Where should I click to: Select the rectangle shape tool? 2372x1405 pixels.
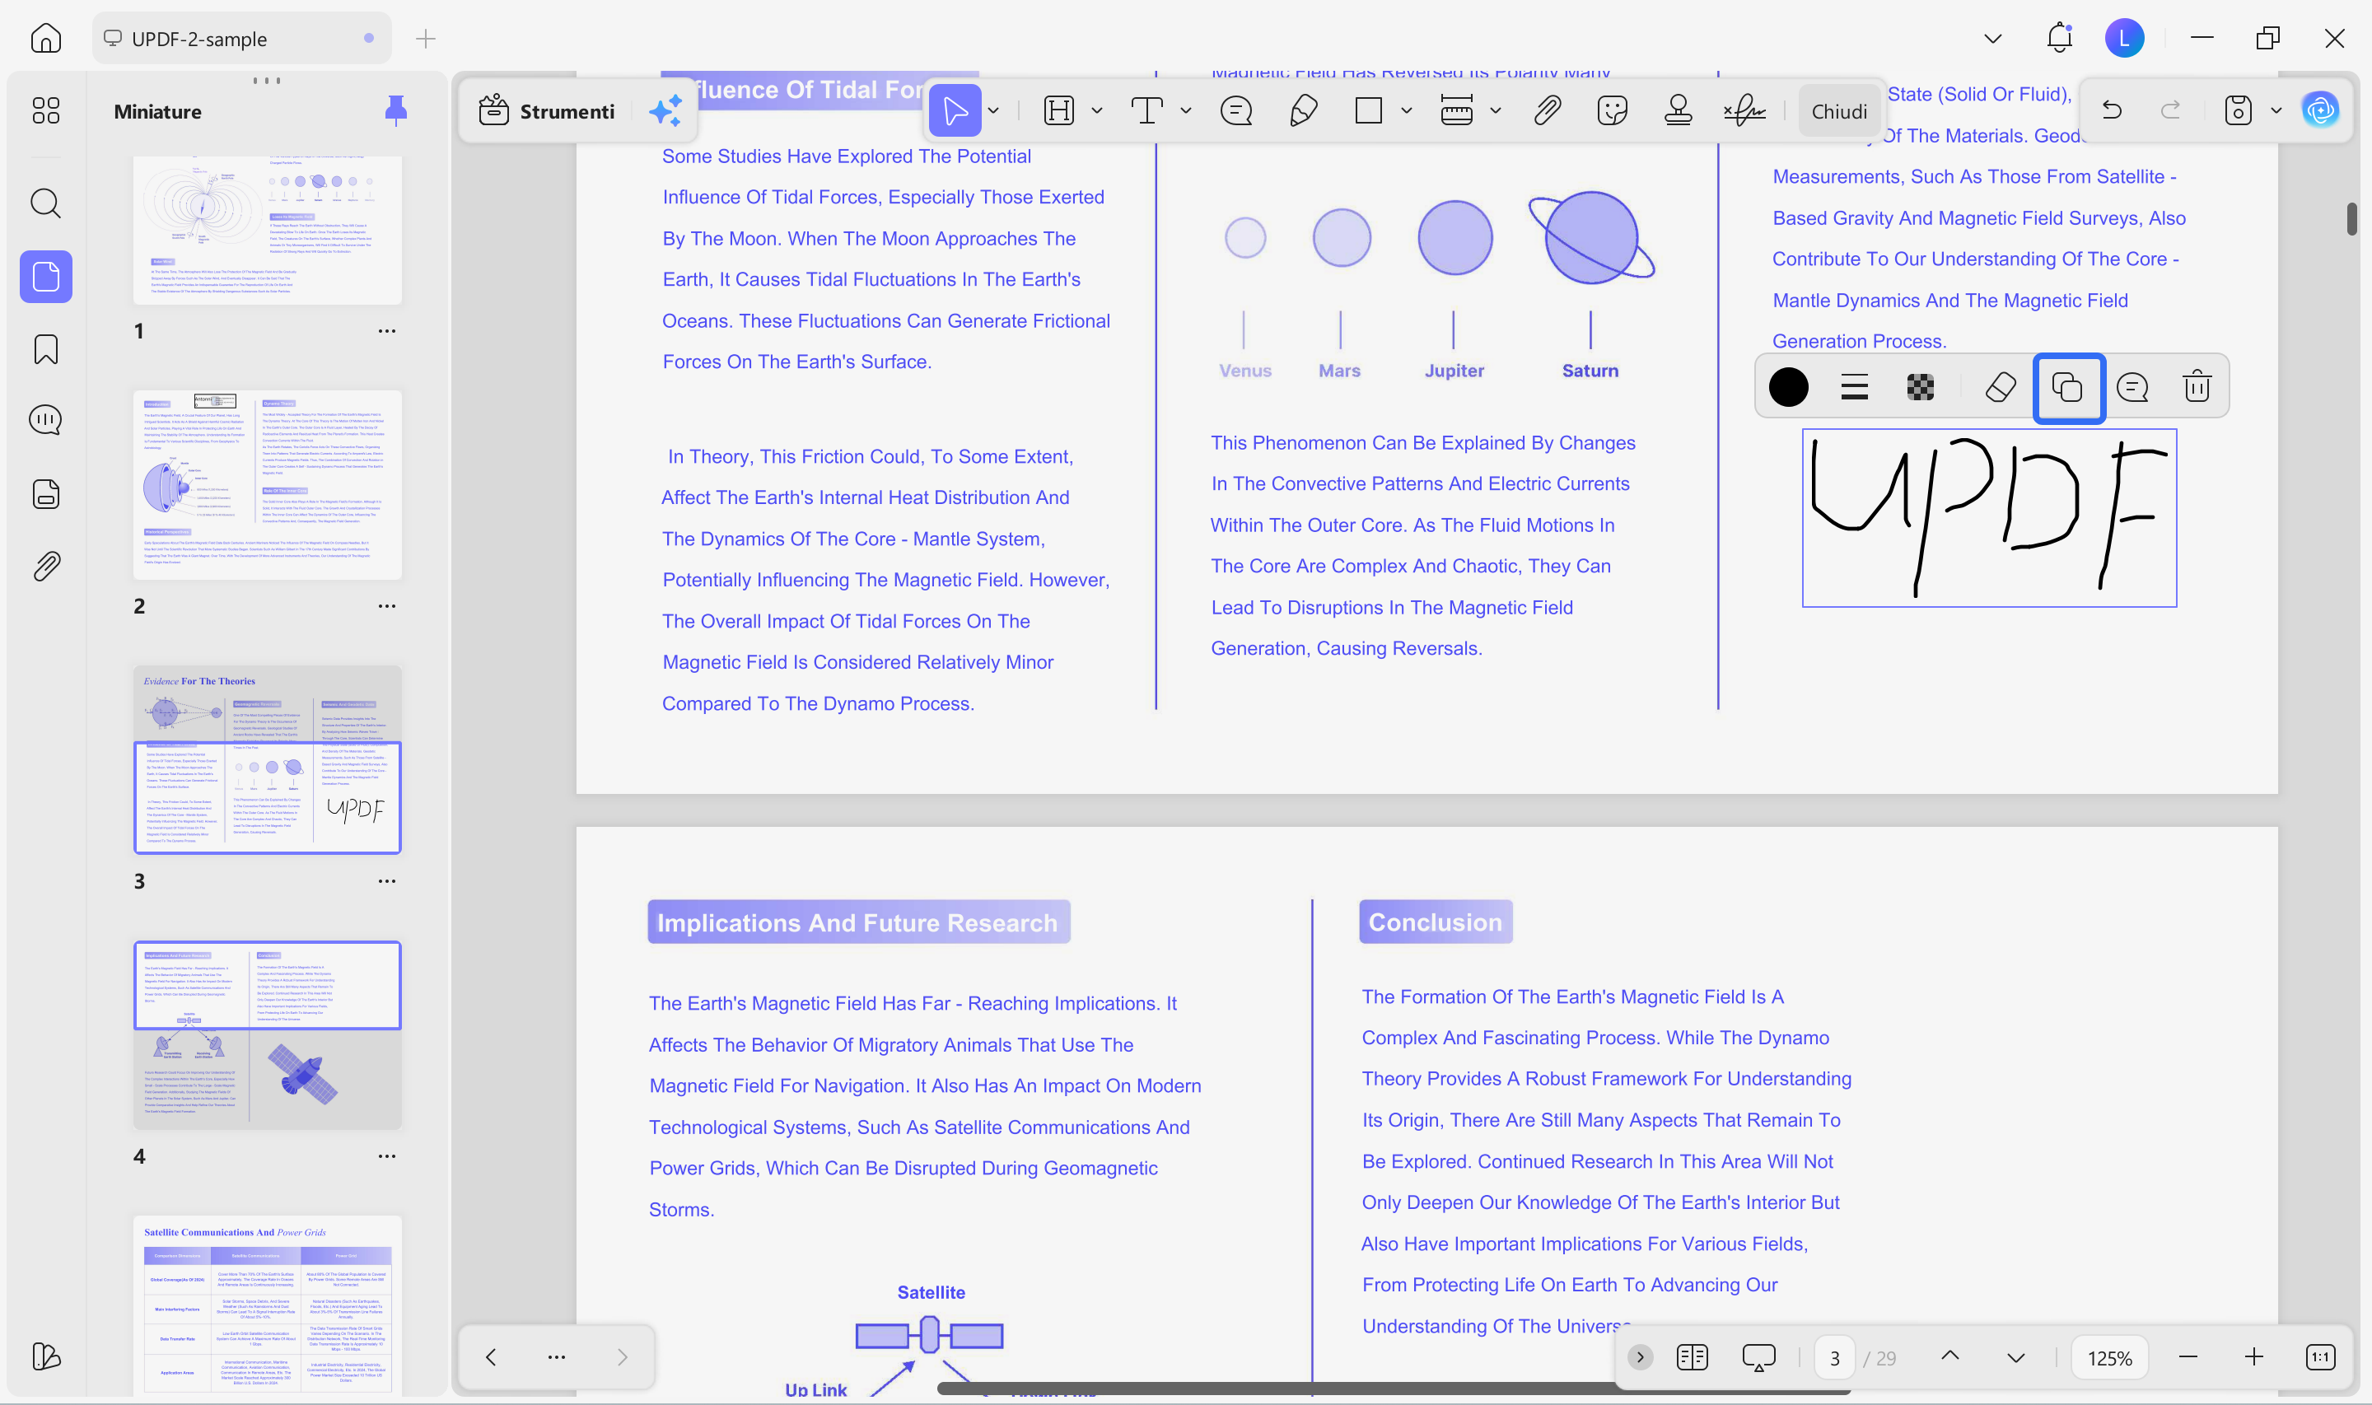coord(1369,111)
